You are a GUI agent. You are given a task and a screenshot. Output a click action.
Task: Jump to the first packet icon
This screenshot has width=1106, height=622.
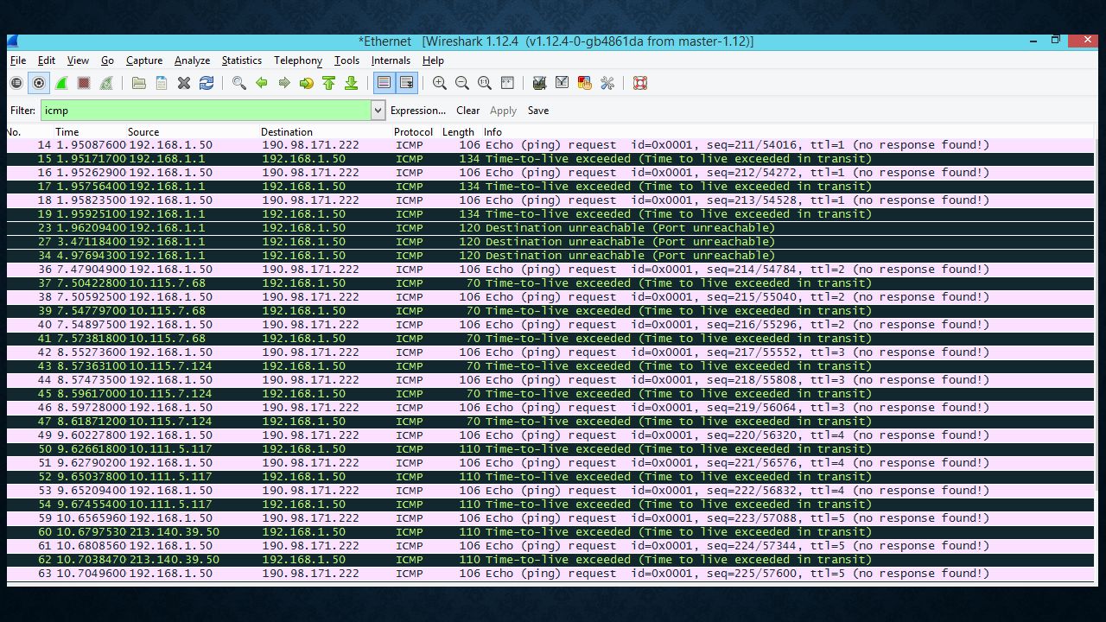pyautogui.click(x=328, y=83)
